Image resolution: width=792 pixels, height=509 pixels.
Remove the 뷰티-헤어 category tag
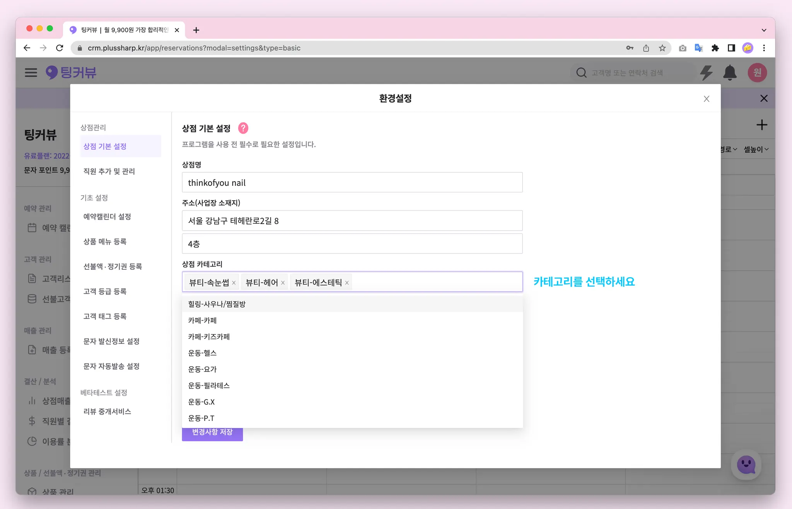pyautogui.click(x=283, y=283)
